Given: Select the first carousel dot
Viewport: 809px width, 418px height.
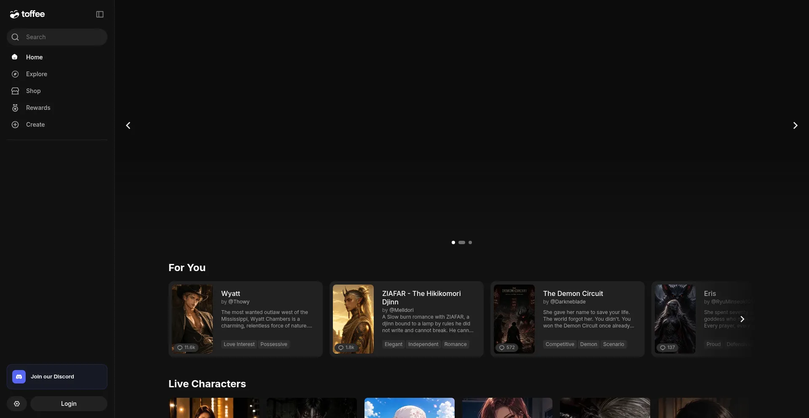Looking at the screenshot, I should tap(453, 242).
